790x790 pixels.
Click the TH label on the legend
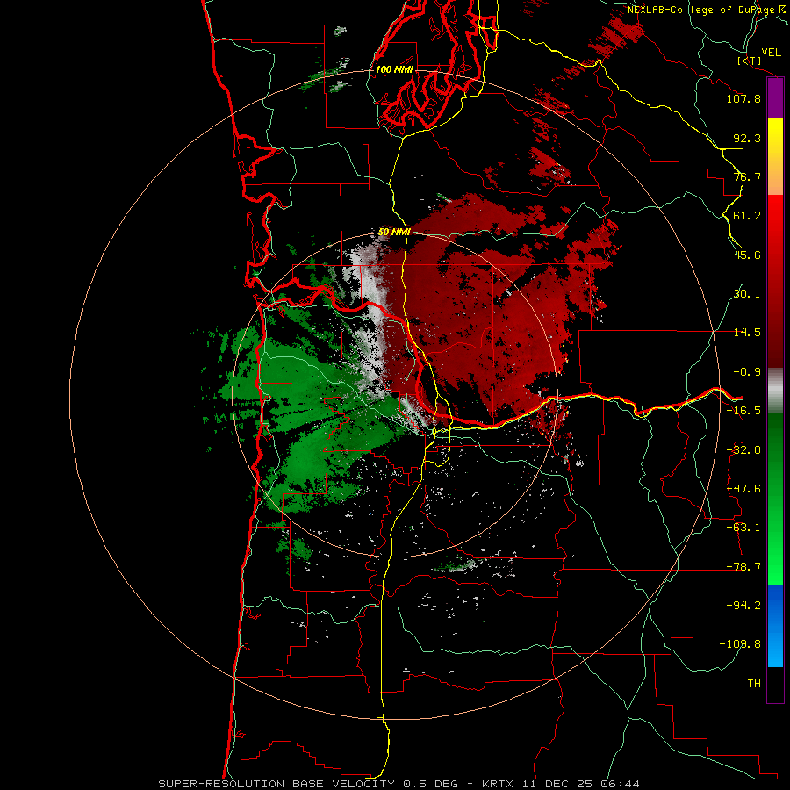754,684
